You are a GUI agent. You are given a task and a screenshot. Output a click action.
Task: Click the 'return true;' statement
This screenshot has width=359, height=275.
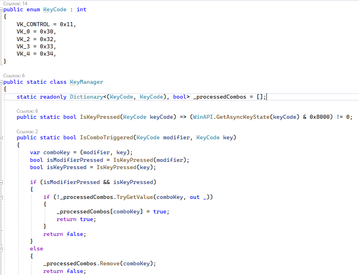[x=76, y=219]
